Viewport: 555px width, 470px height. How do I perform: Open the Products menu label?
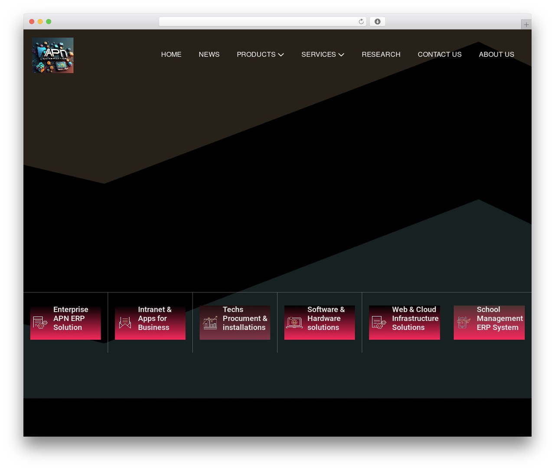click(256, 55)
